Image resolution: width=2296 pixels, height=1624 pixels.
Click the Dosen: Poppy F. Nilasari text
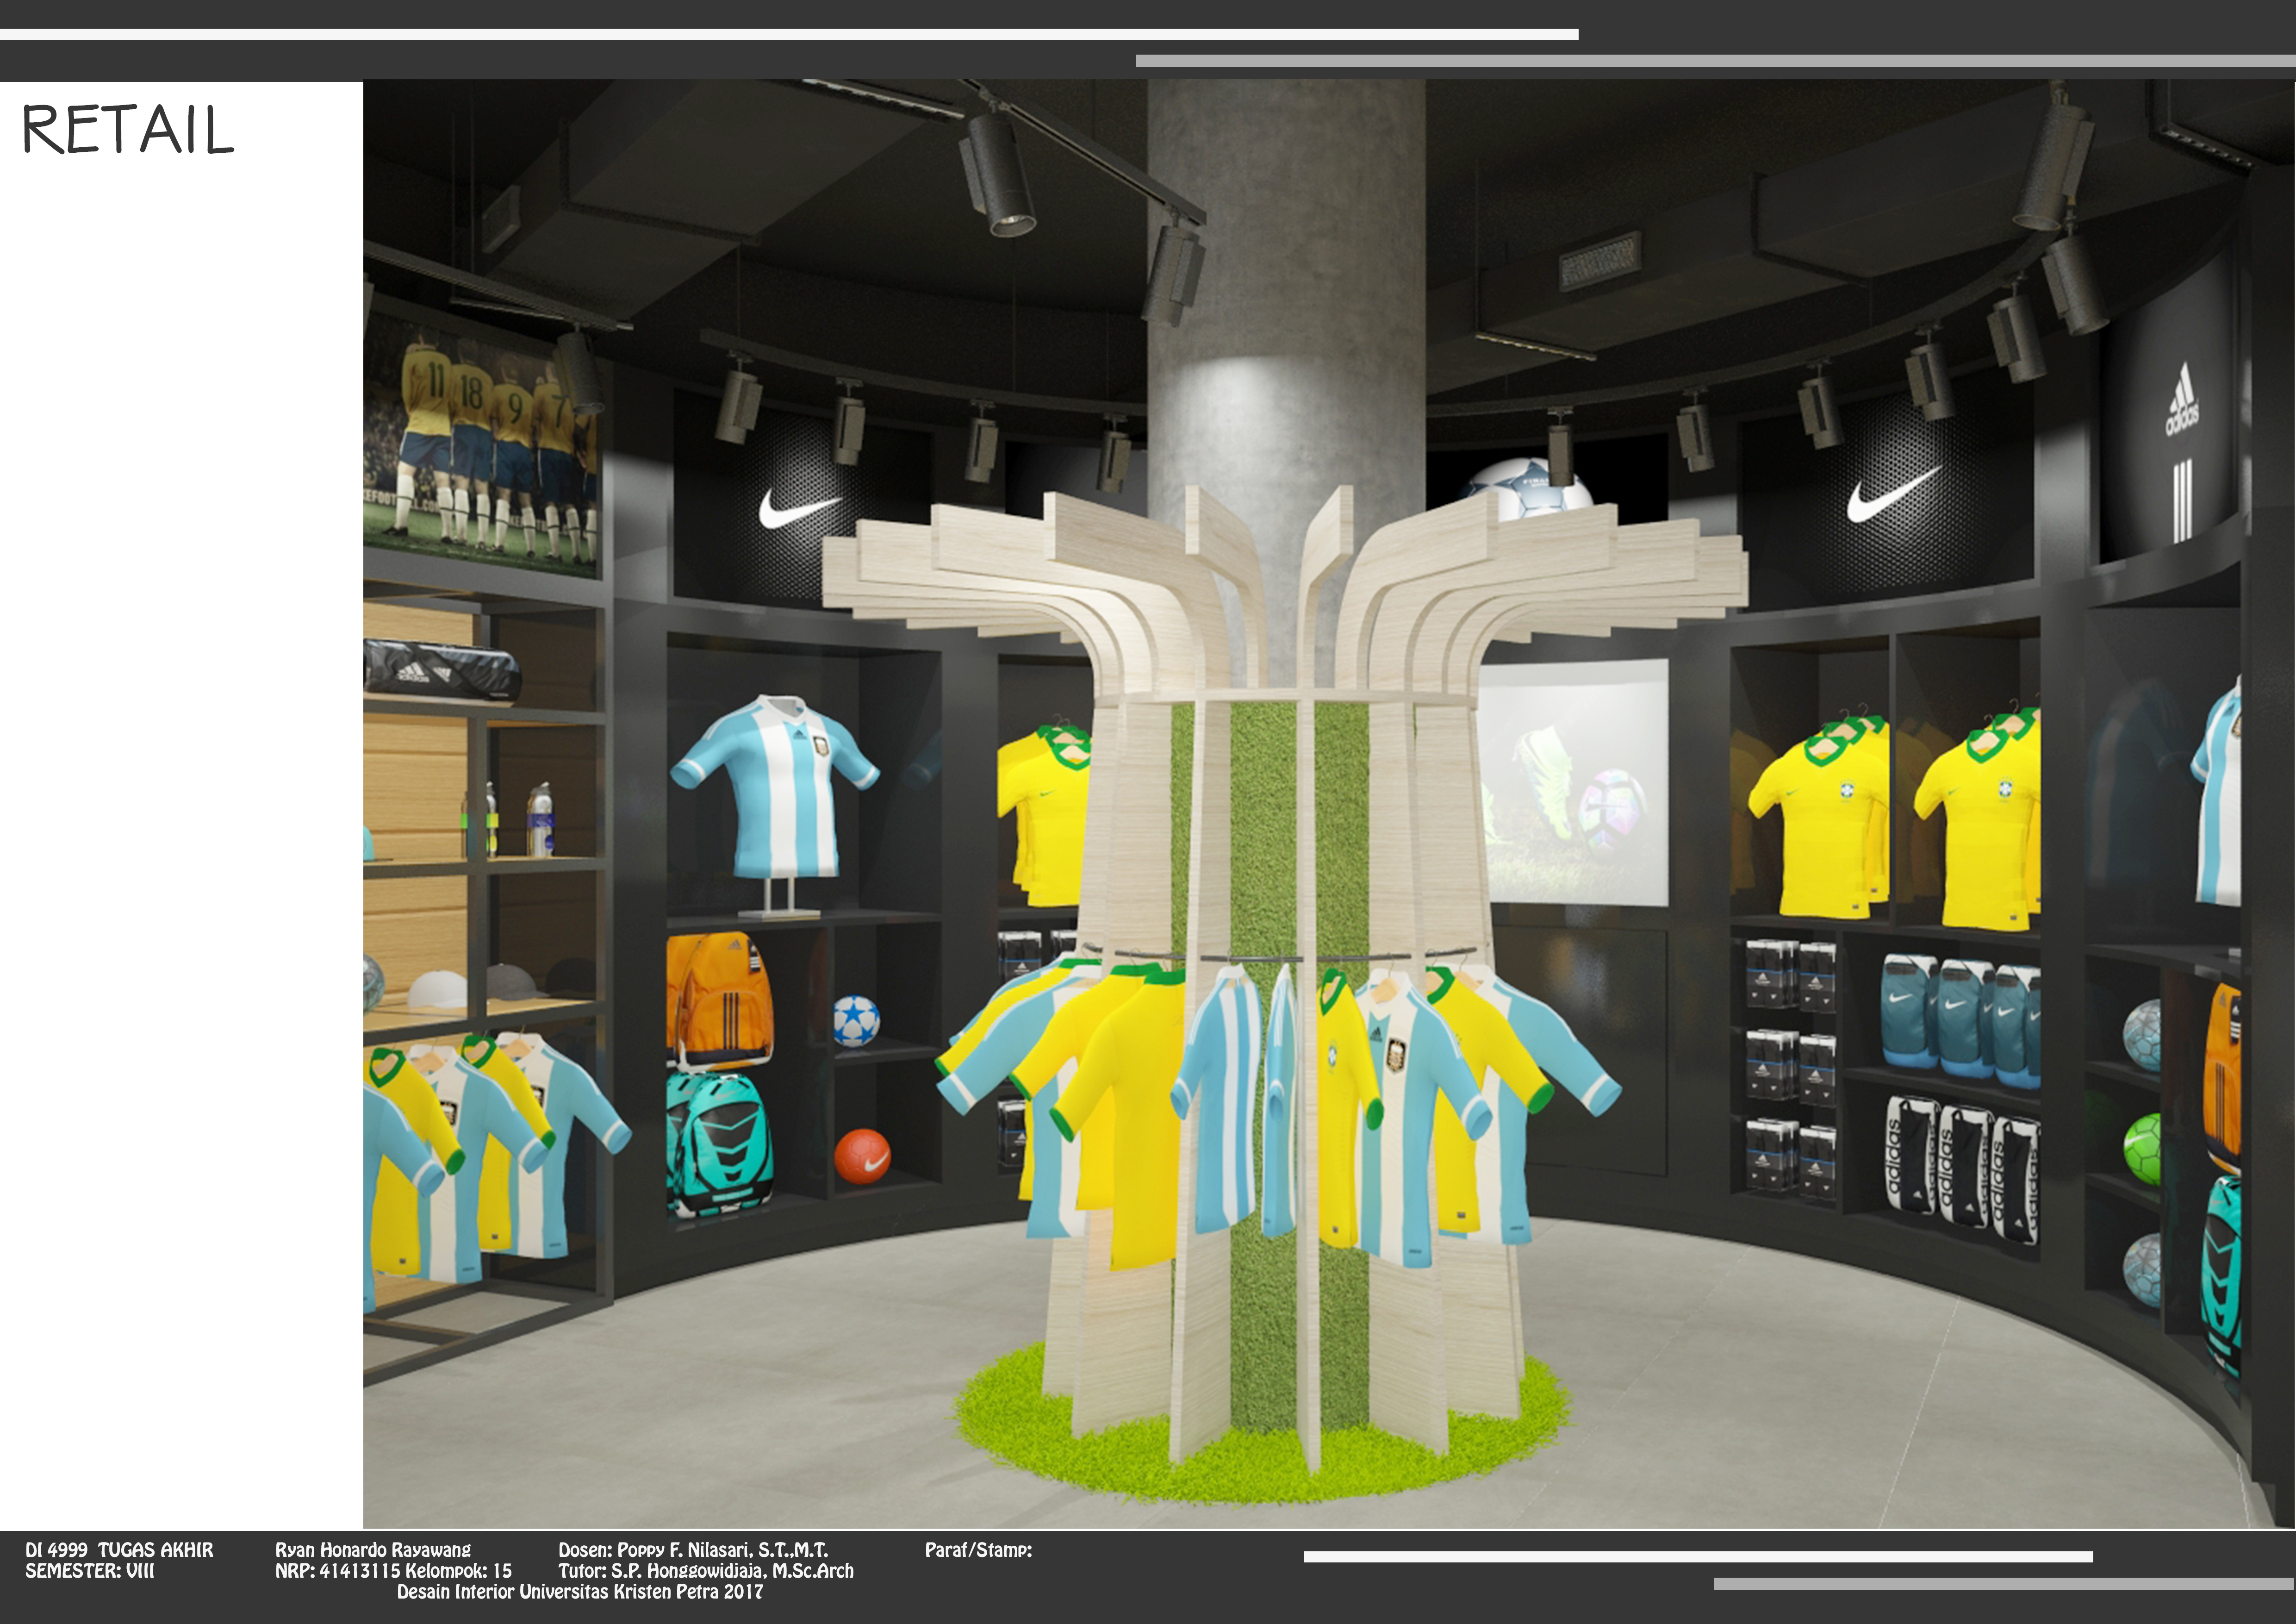pyautogui.click(x=692, y=1550)
